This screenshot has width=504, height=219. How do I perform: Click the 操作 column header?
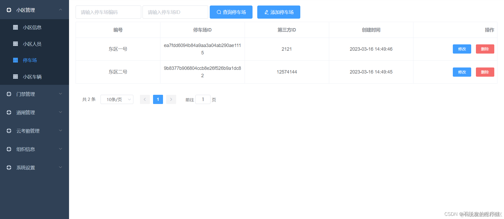pos(455,30)
